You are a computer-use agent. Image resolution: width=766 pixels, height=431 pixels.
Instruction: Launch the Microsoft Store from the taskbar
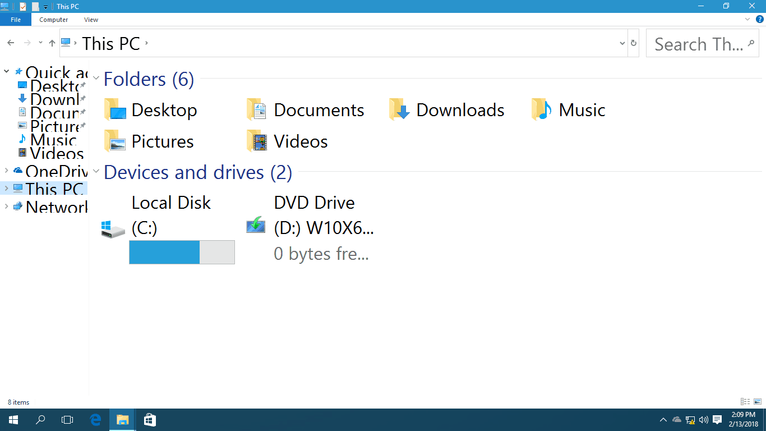point(149,419)
